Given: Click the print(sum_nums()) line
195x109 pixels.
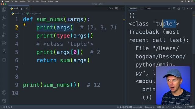Looking at the screenshot, I should coord(51,85).
